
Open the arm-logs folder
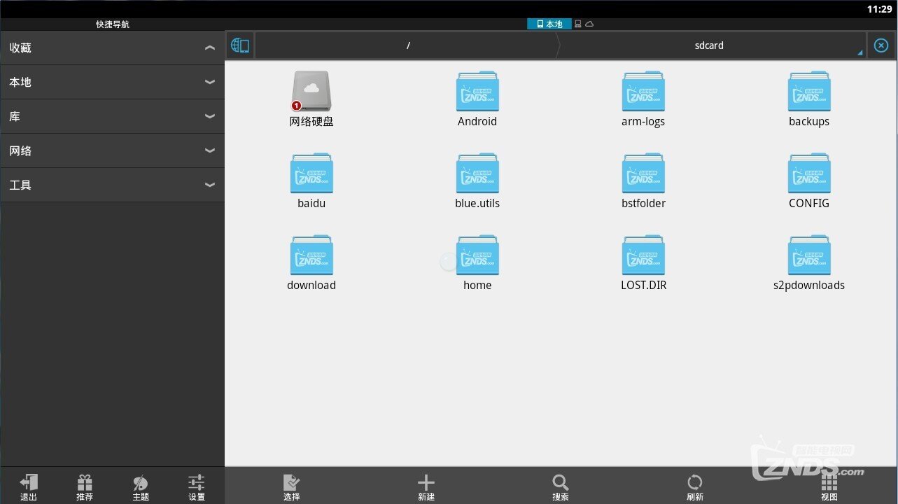click(x=643, y=91)
